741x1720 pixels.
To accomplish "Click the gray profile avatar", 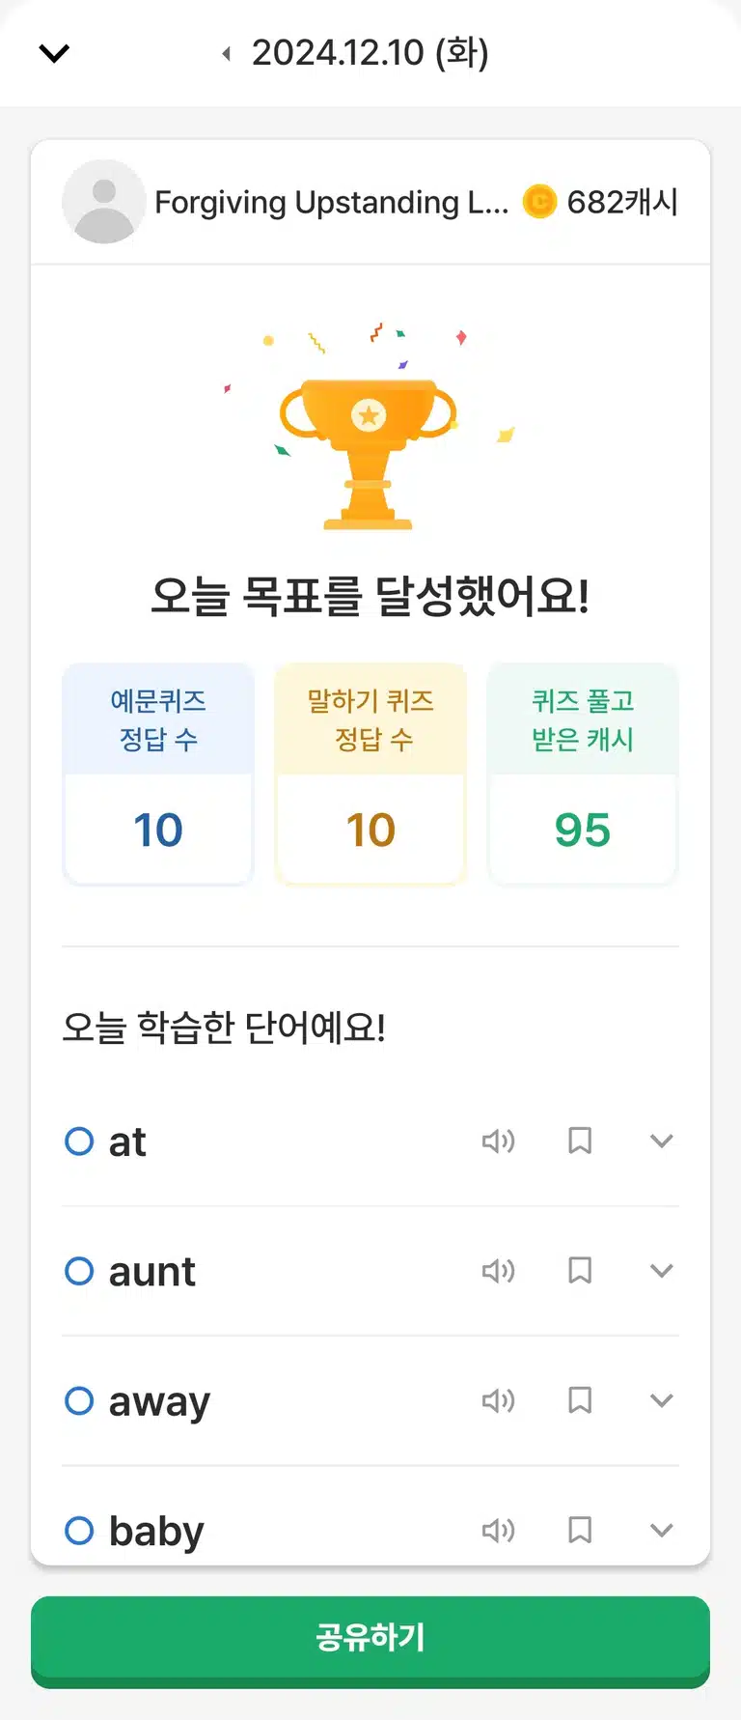I will pyautogui.click(x=104, y=201).
